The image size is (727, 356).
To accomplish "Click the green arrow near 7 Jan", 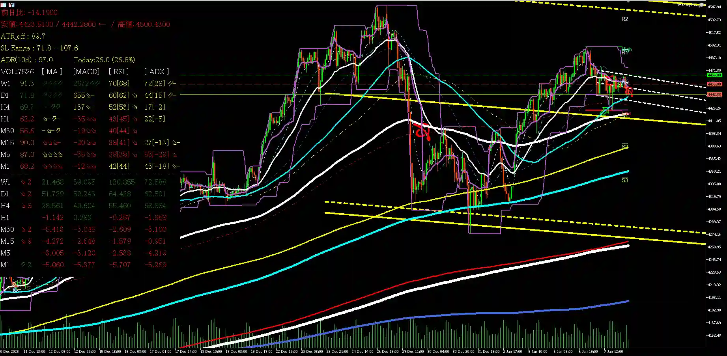I will tap(604, 111).
